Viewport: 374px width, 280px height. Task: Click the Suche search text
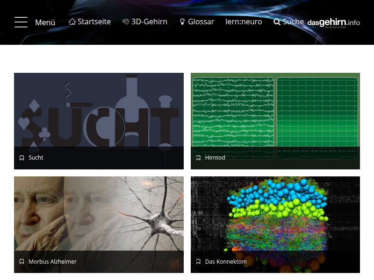(293, 21)
